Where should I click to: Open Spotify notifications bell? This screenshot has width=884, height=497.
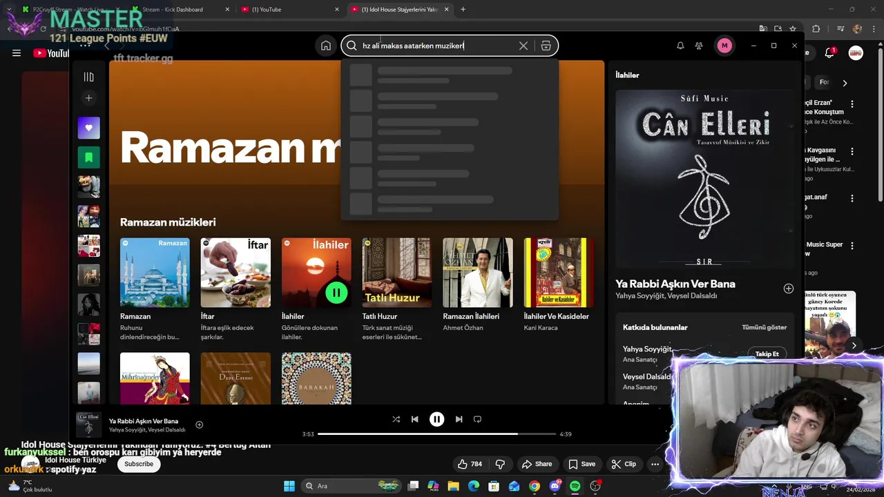click(x=680, y=46)
